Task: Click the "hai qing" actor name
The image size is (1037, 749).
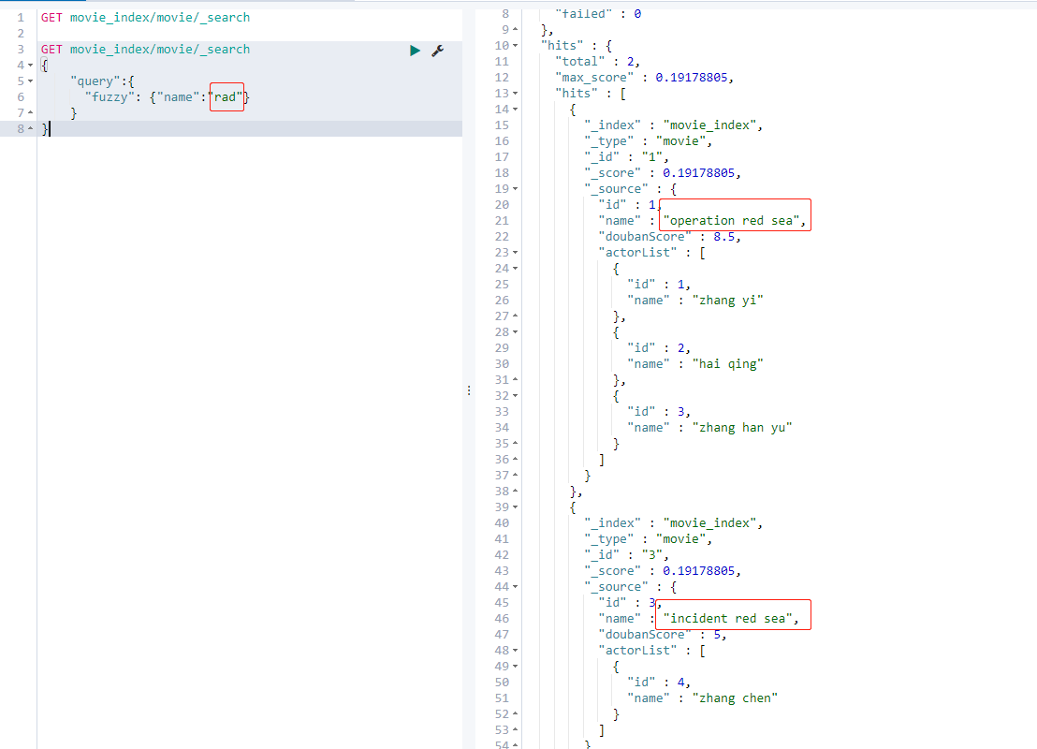Action: tap(727, 364)
